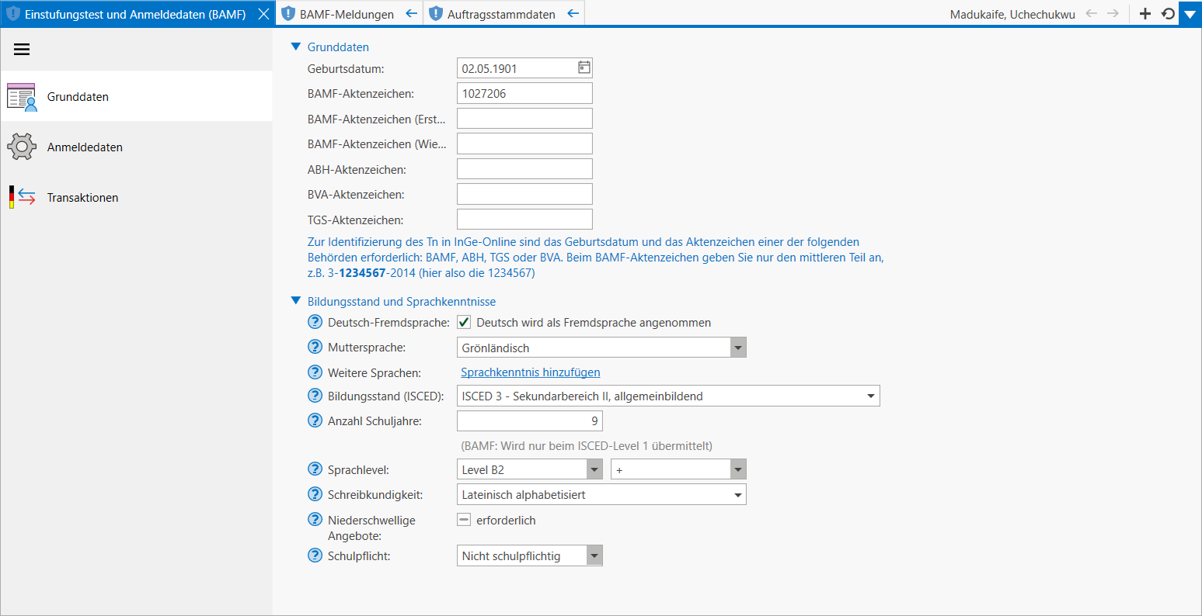Switch to the Auftragsstammdaten tab
The height and width of the screenshot is (616, 1202).
point(504,14)
